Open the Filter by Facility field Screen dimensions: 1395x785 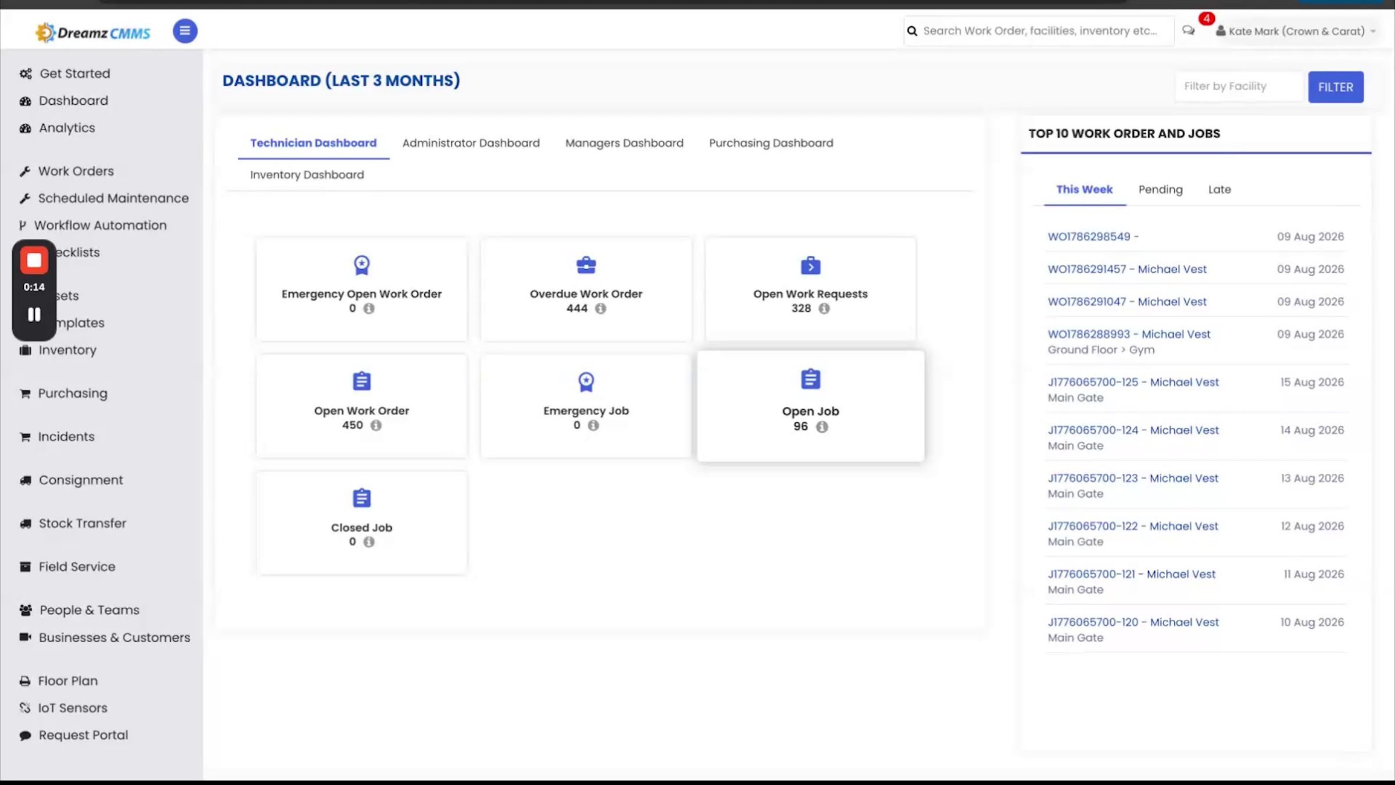1239,87
